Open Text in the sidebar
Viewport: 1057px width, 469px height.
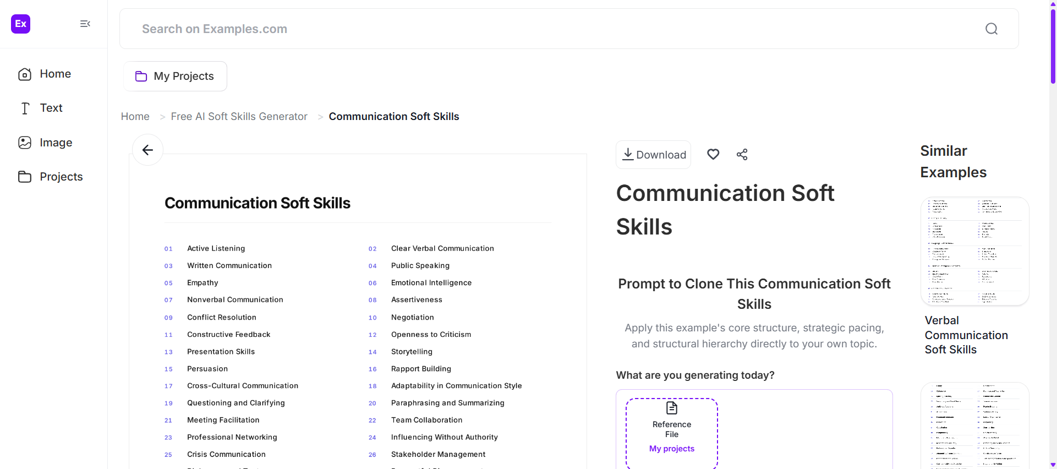41,108
